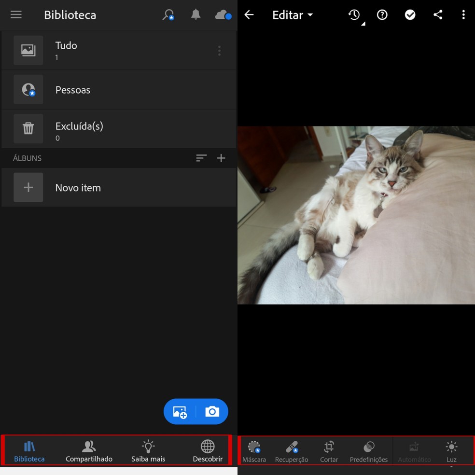Switch to the Compartilhado tab

89,451
